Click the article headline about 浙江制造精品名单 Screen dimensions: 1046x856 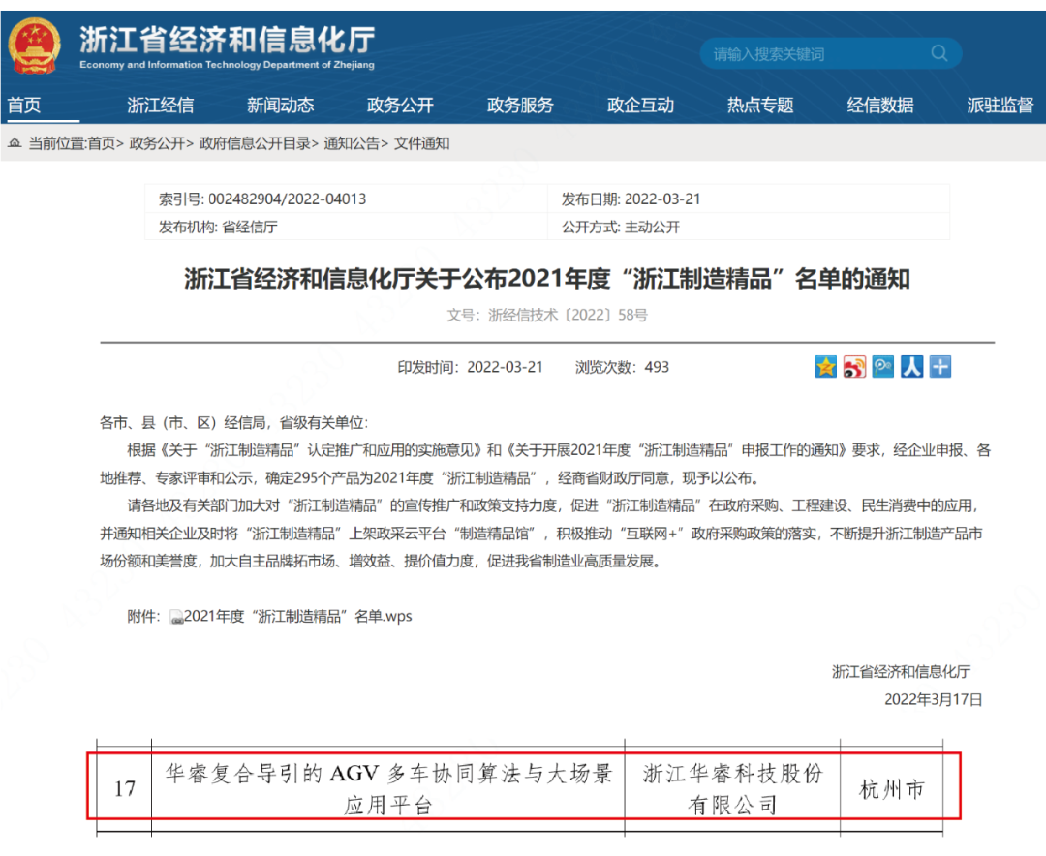pyautogui.click(x=547, y=279)
